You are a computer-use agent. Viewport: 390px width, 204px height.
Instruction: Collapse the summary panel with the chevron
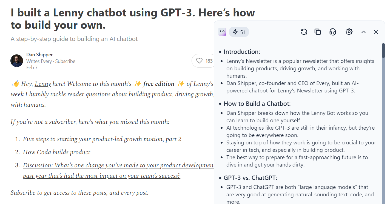pyautogui.click(x=363, y=32)
